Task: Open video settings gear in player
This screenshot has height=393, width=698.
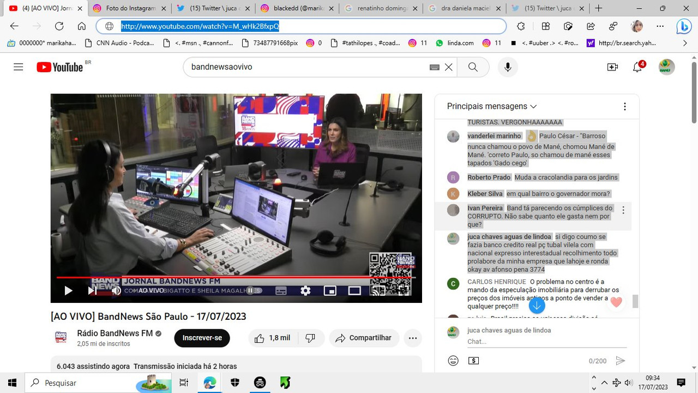Action: (x=305, y=290)
